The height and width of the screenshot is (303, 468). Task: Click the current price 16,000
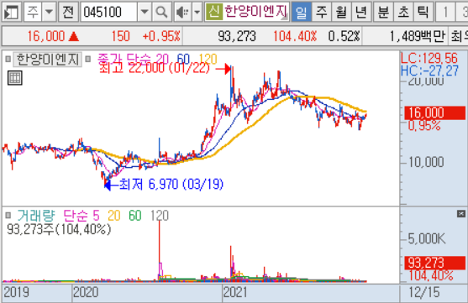46,36
